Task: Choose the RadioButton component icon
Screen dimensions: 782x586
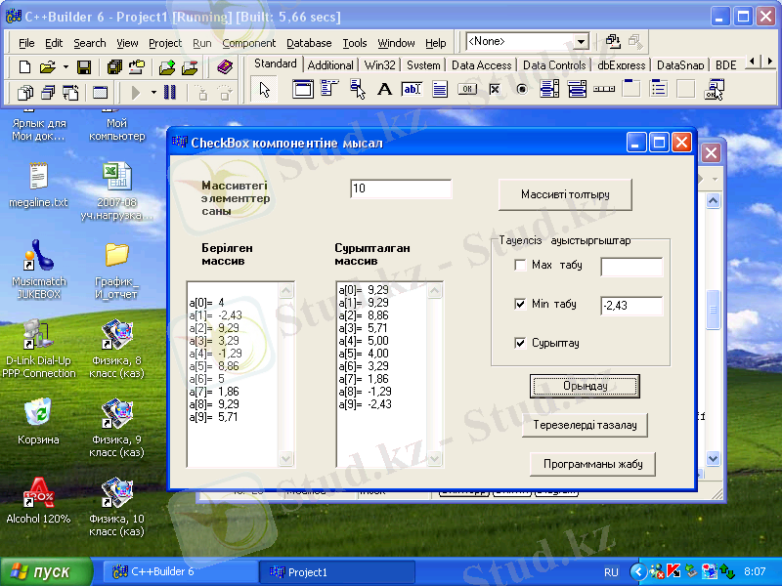Action: (521, 90)
